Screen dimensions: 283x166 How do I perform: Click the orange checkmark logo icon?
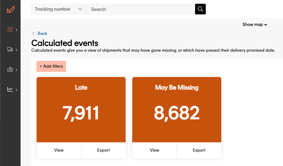10,10
